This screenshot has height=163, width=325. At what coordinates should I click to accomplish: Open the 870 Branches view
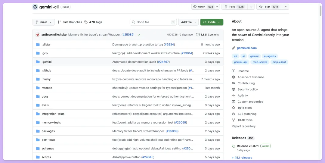[70, 22]
